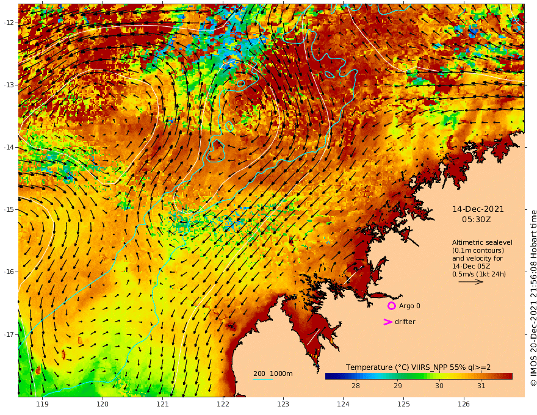This screenshot has width=537, height=415.
Task: Click the '14-Dec-2021' date label
Action: coord(478,209)
